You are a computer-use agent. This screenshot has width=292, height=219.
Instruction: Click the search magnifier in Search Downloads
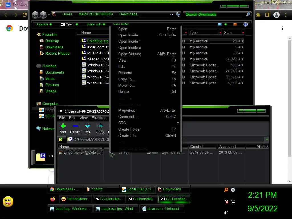(248, 14)
